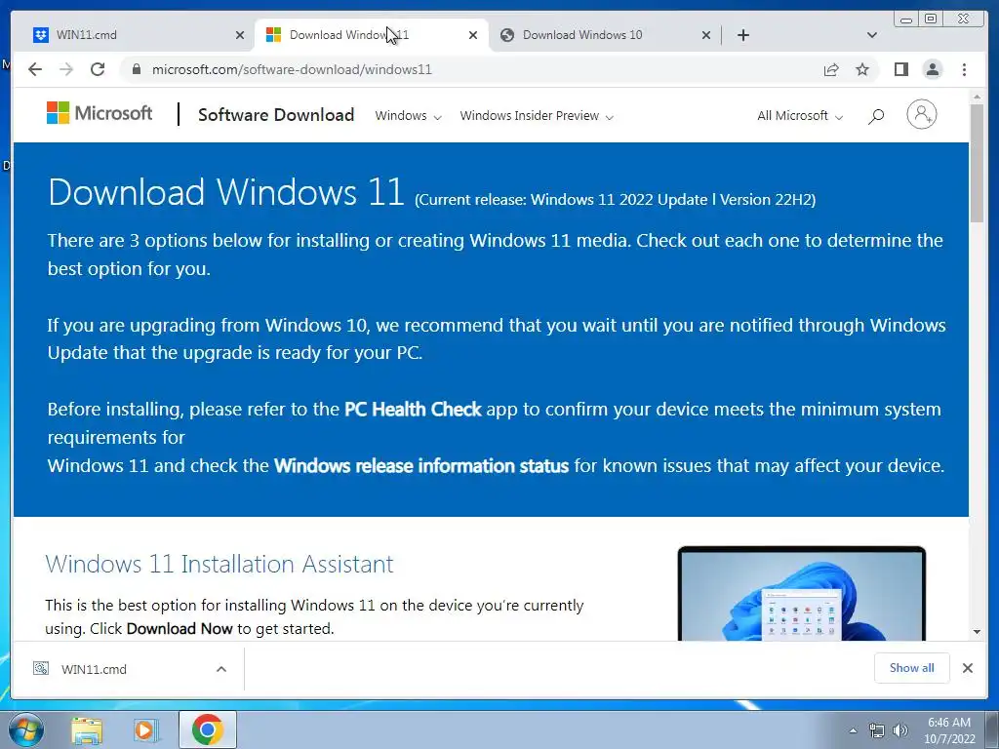The image size is (999, 749).
Task: Expand WIN11.cmd download options chevron
Action: pos(221,669)
